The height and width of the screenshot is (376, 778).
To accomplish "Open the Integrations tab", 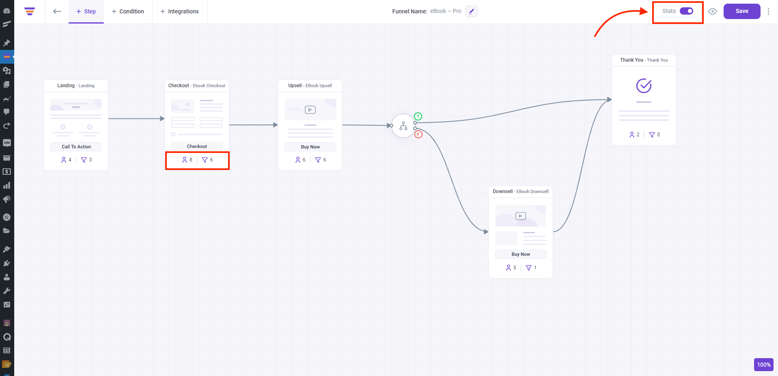I will (179, 11).
